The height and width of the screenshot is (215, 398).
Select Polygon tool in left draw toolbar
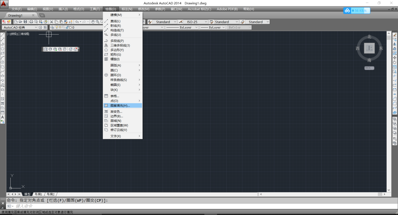pos(3,49)
